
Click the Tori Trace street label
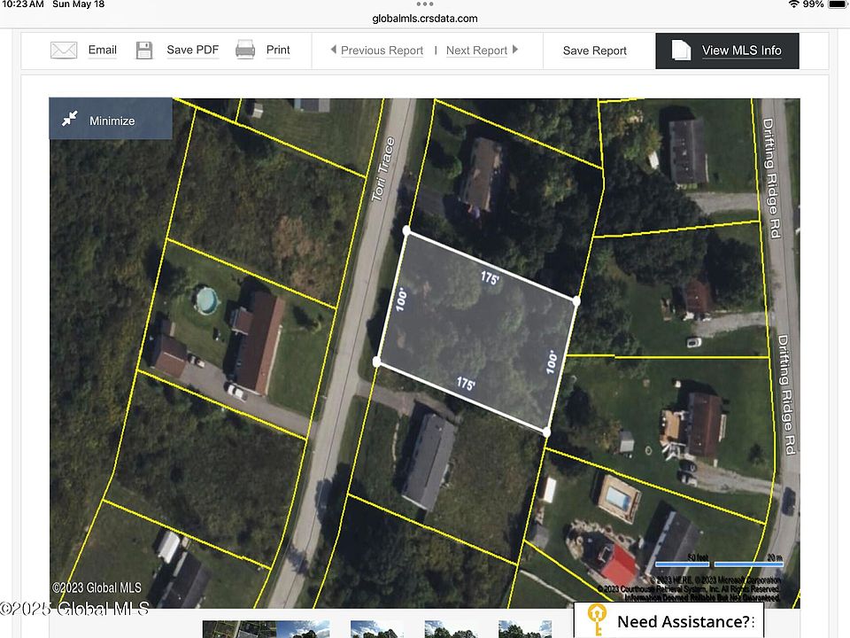383,169
